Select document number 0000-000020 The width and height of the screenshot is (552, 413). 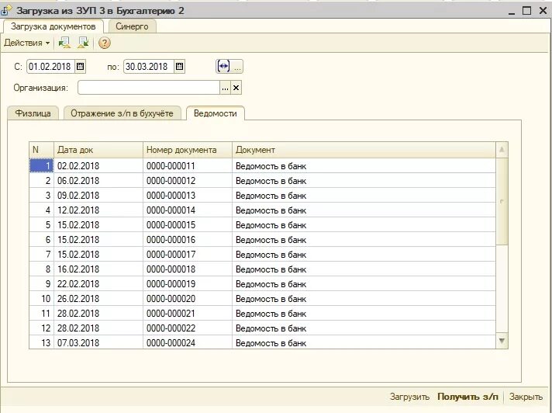(188, 299)
